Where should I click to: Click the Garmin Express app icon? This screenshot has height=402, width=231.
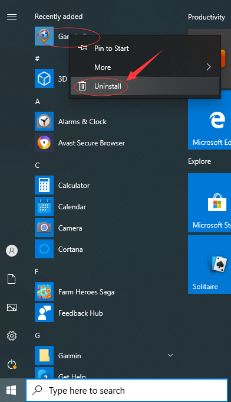click(x=44, y=36)
